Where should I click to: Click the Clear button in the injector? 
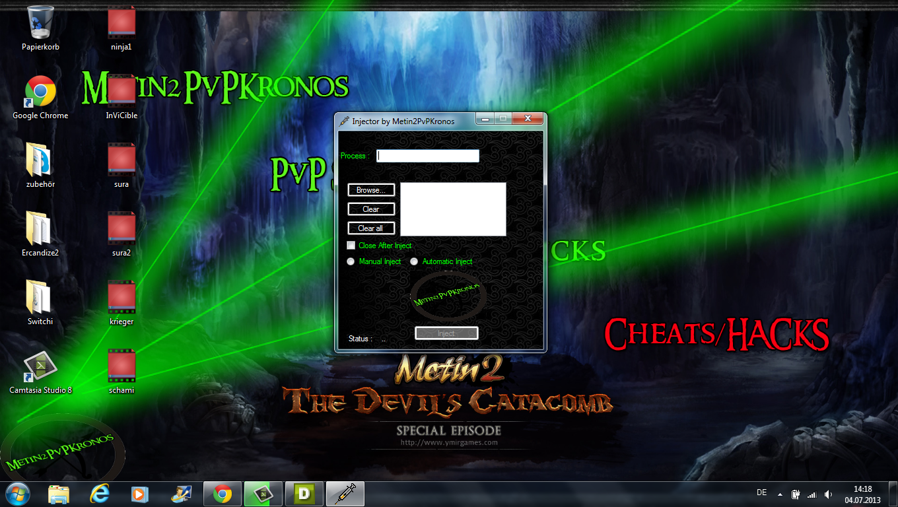[x=370, y=209]
